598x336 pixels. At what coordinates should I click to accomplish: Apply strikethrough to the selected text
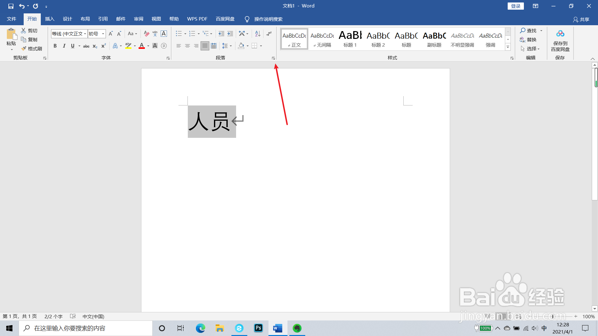[86, 46]
